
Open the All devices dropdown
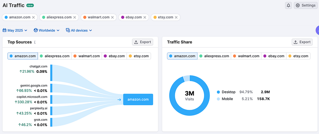[x=79, y=30]
